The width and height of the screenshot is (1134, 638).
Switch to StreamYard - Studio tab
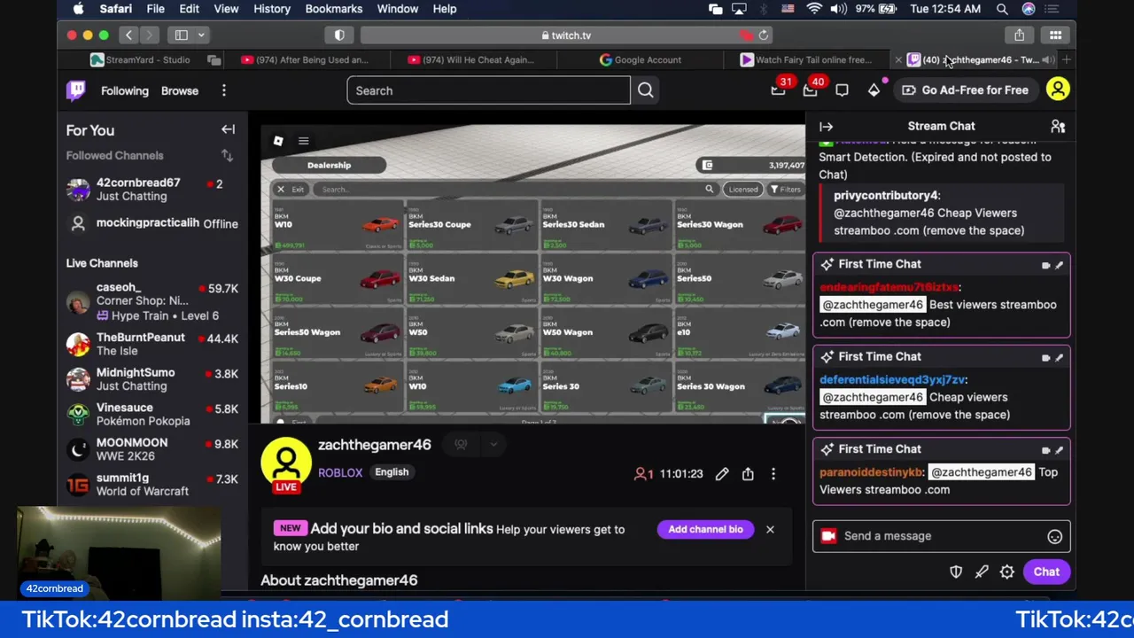140,59
